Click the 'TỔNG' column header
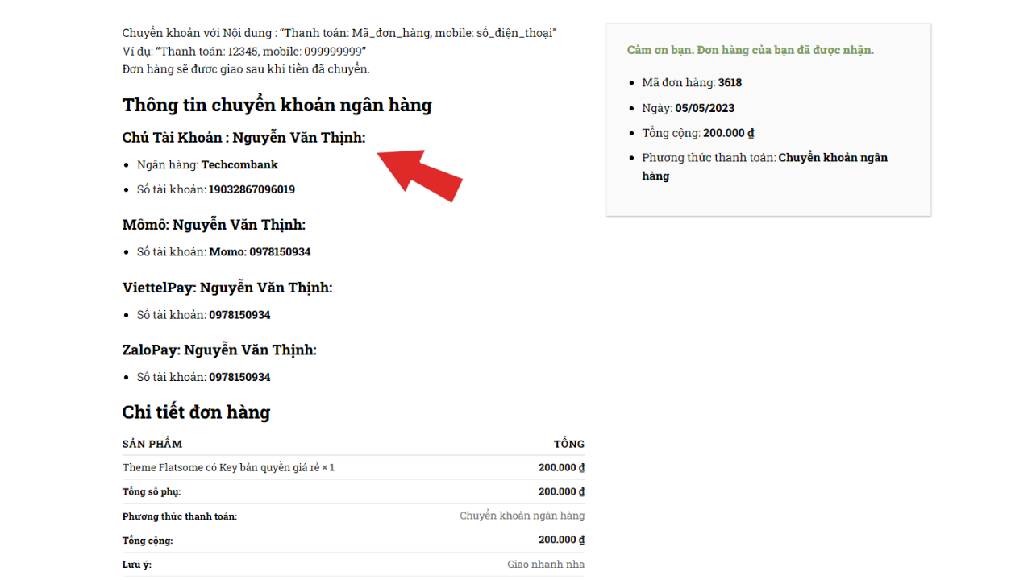 point(568,444)
